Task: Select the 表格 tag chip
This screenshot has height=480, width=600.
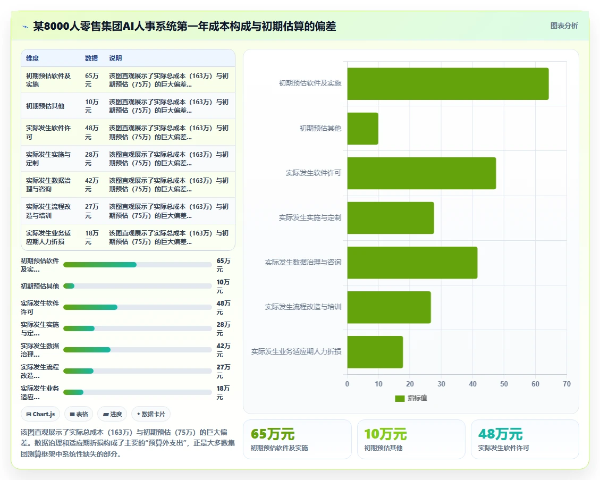Action: coord(79,414)
